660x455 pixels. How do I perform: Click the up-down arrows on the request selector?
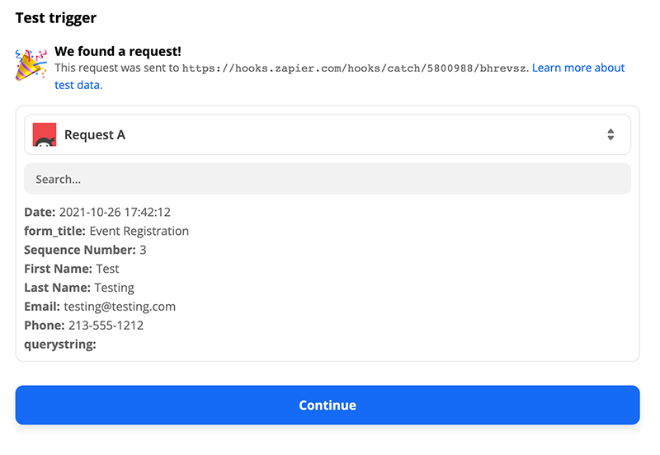point(610,134)
